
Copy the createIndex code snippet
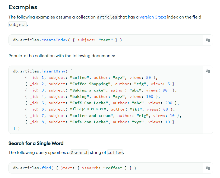(x=208, y=40)
